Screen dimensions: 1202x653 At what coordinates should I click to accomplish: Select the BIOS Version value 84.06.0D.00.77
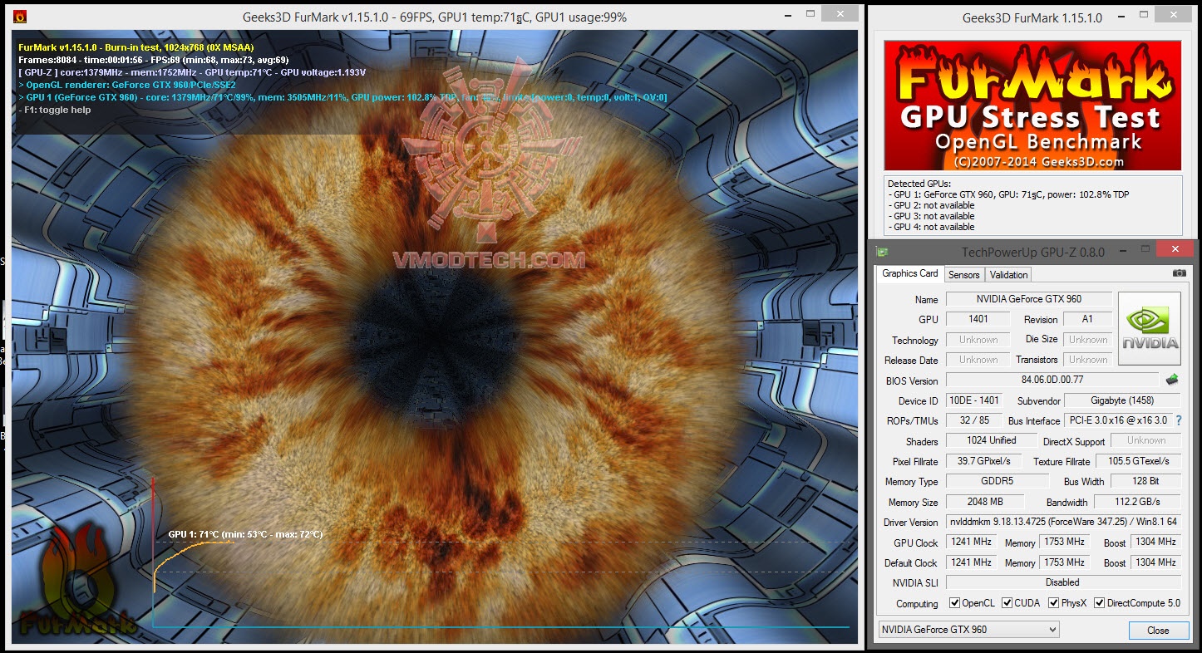click(x=1052, y=381)
